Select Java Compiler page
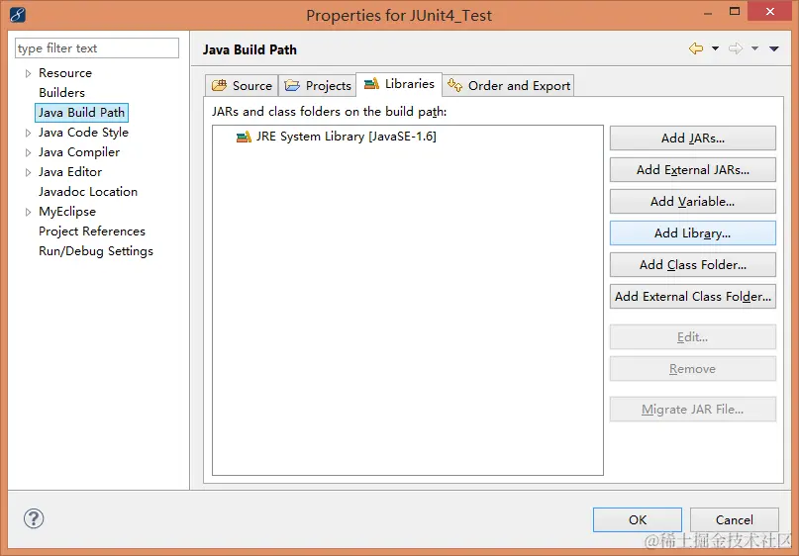Viewport: 799px width, 556px height. (79, 152)
